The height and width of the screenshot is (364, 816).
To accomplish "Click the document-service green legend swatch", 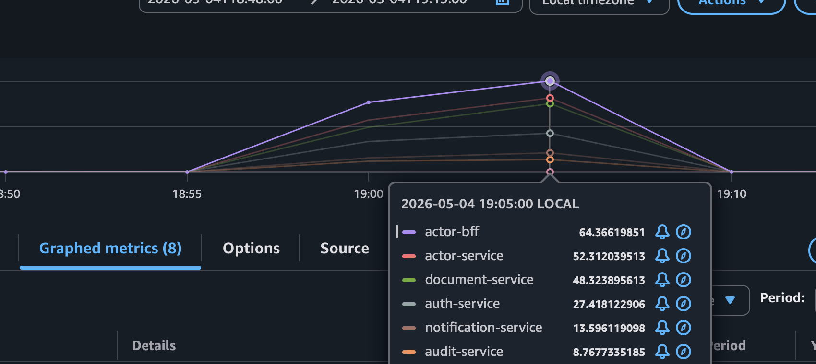I will pos(409,280).
